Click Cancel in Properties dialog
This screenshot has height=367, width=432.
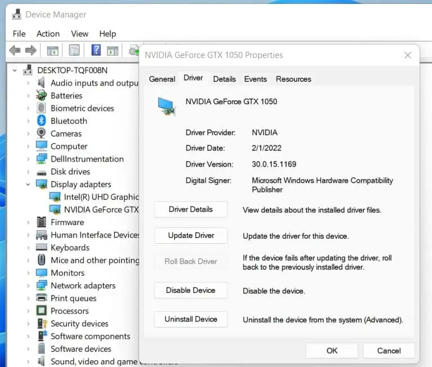(389, 351)
